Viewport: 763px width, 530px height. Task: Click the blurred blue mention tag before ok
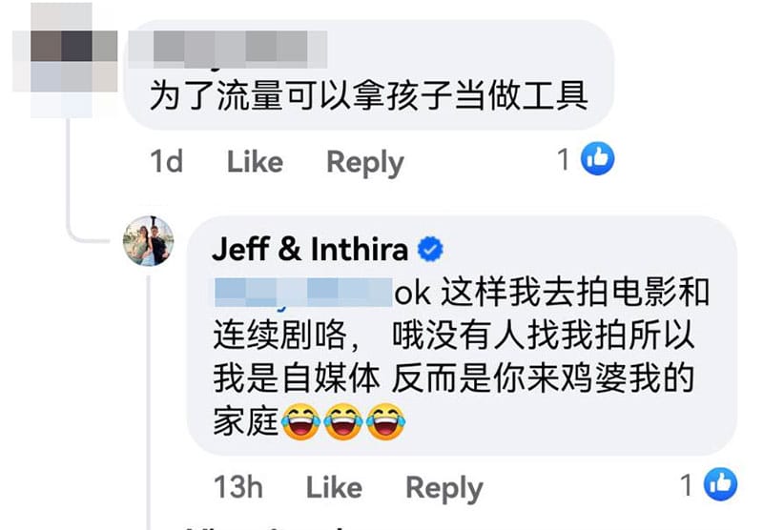click(303, 293)
